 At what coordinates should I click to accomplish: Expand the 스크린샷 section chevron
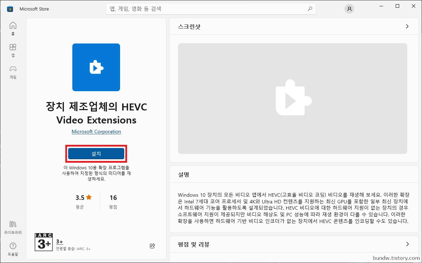click(x=407, y=26)
